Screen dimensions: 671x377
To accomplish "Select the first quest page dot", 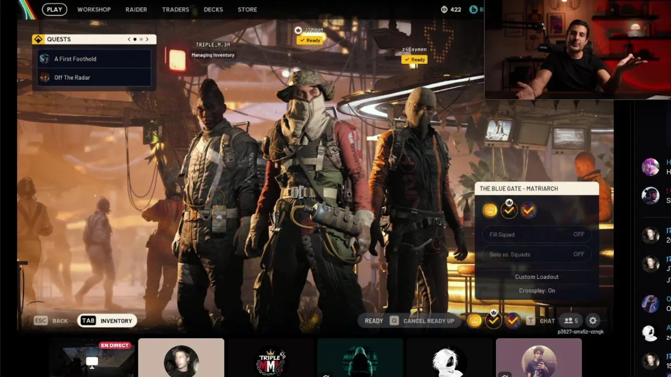I will tap(135, 39).
